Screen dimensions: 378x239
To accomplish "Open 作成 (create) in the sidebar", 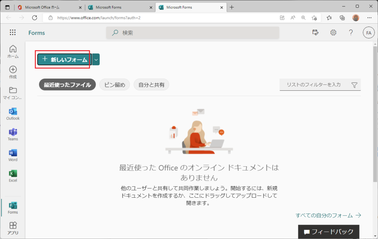I will pos(13,72).
